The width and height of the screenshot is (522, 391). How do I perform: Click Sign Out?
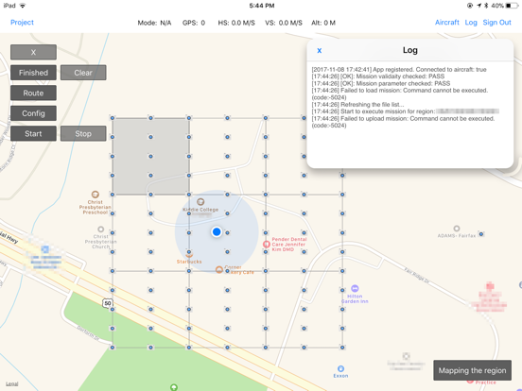496,23
